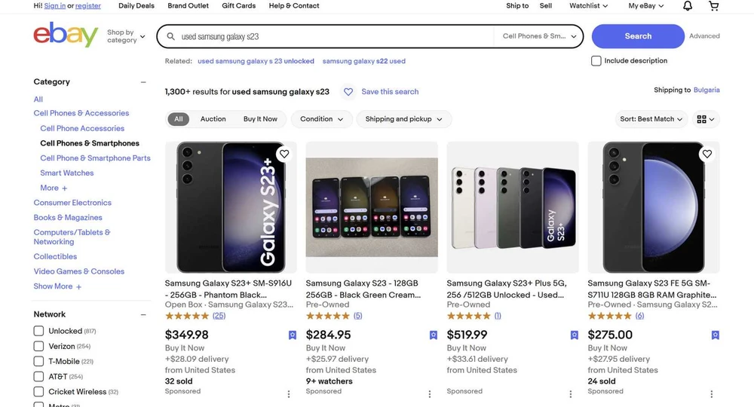754x407 pixels.
Task: Expand the Shop by category menu
Action: tap(126, 36)
